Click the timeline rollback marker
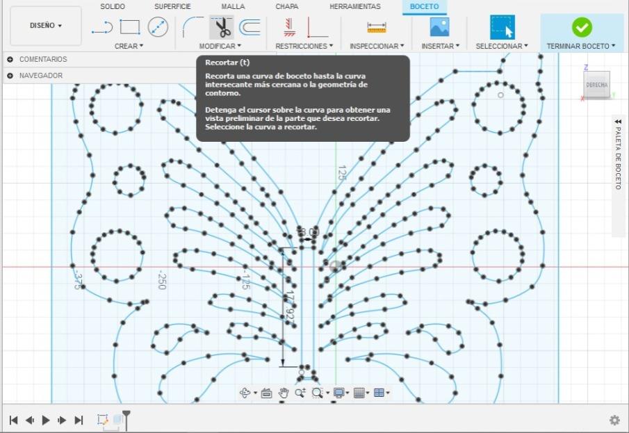629x433 pixels. point(126,419)
